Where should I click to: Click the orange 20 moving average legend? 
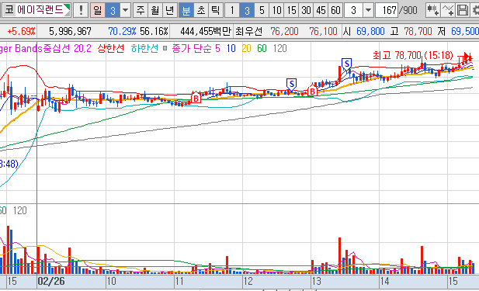click(246, 48)
